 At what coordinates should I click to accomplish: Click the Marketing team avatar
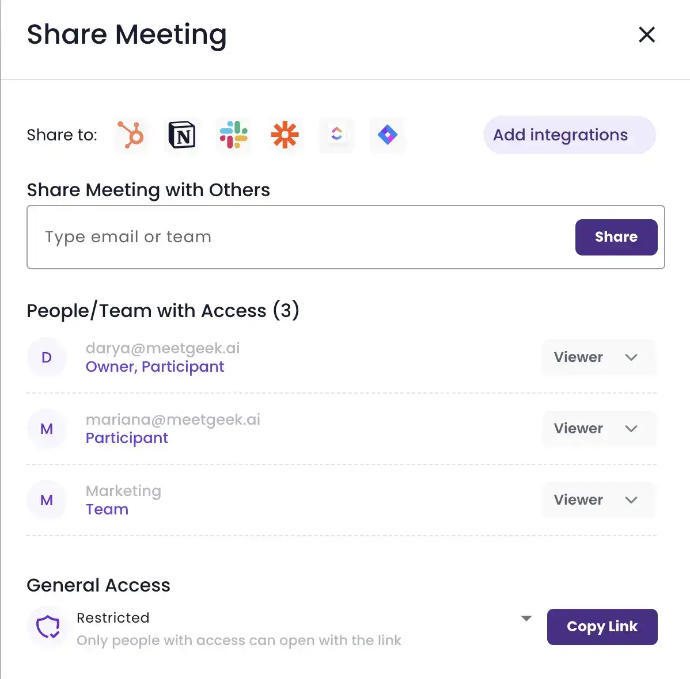(x=47, y=500)
